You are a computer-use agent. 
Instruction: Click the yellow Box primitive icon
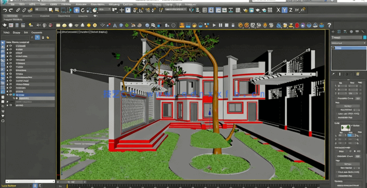(x=58, y=25)
